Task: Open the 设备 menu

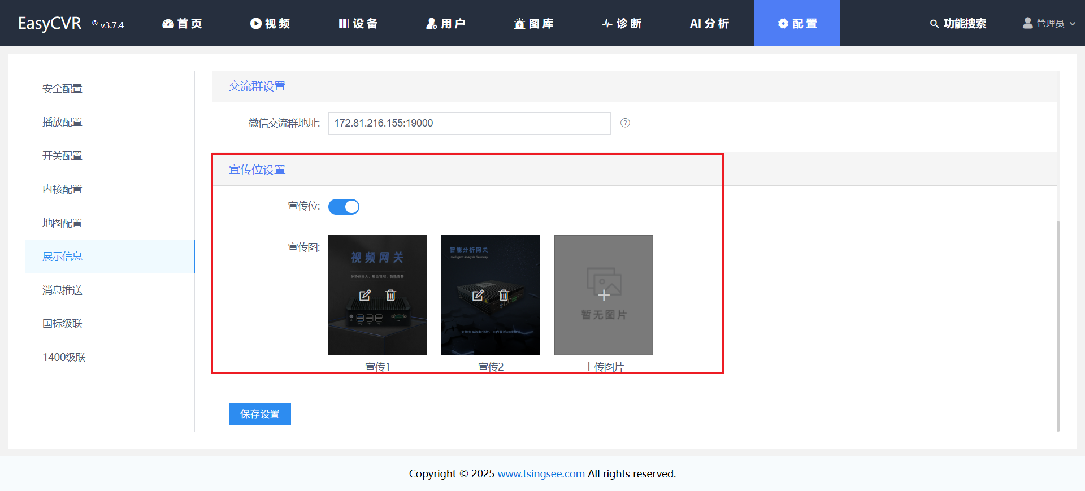Action: (358, 23)
